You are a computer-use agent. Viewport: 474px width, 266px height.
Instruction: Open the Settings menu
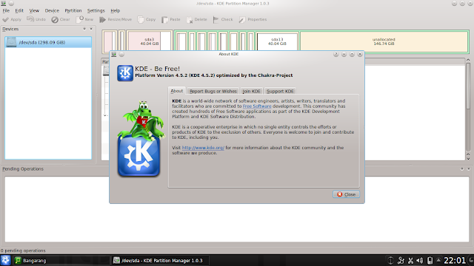96,10
